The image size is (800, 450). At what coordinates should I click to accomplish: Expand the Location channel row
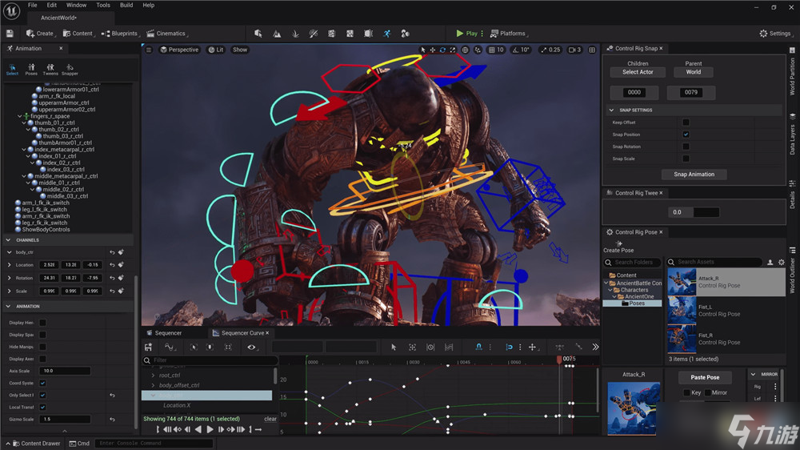click(9, 264)
